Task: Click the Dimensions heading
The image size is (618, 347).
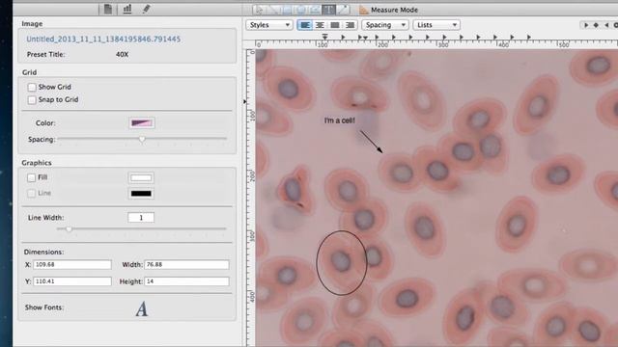Action: coord(43,253)
